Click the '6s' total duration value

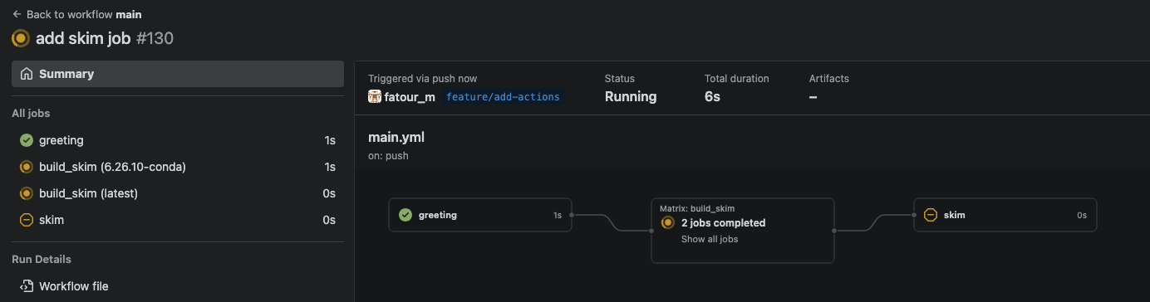click(712, 97)
